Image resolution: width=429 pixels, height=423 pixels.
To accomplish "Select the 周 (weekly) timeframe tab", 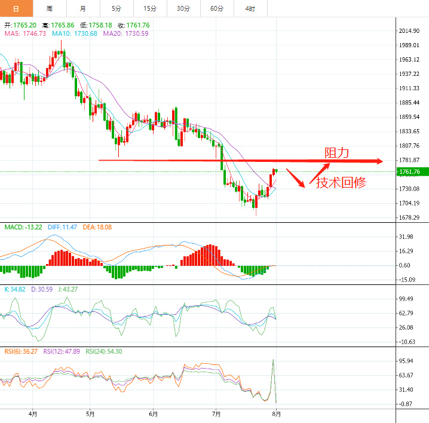I will (49, 9).
